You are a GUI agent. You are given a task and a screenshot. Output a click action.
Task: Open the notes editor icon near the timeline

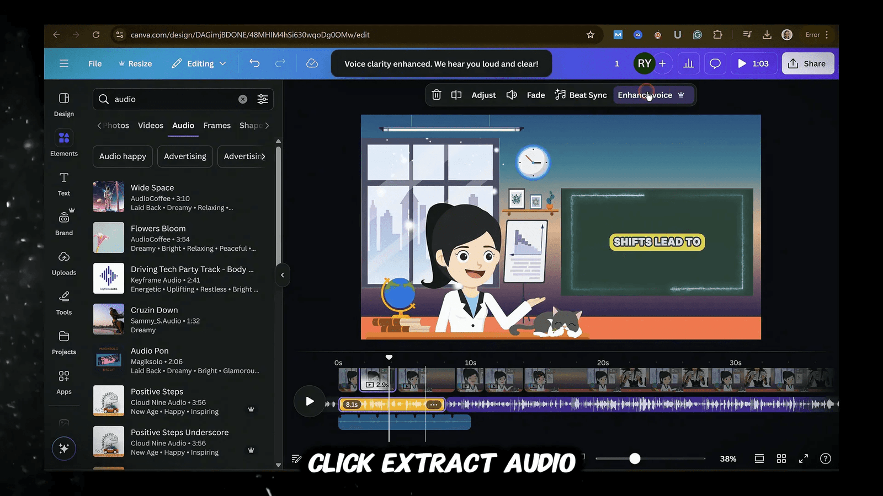296,458
